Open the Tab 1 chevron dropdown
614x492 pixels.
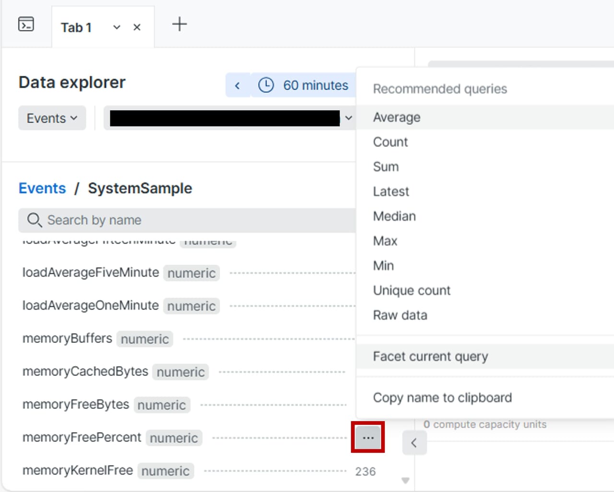117,27
